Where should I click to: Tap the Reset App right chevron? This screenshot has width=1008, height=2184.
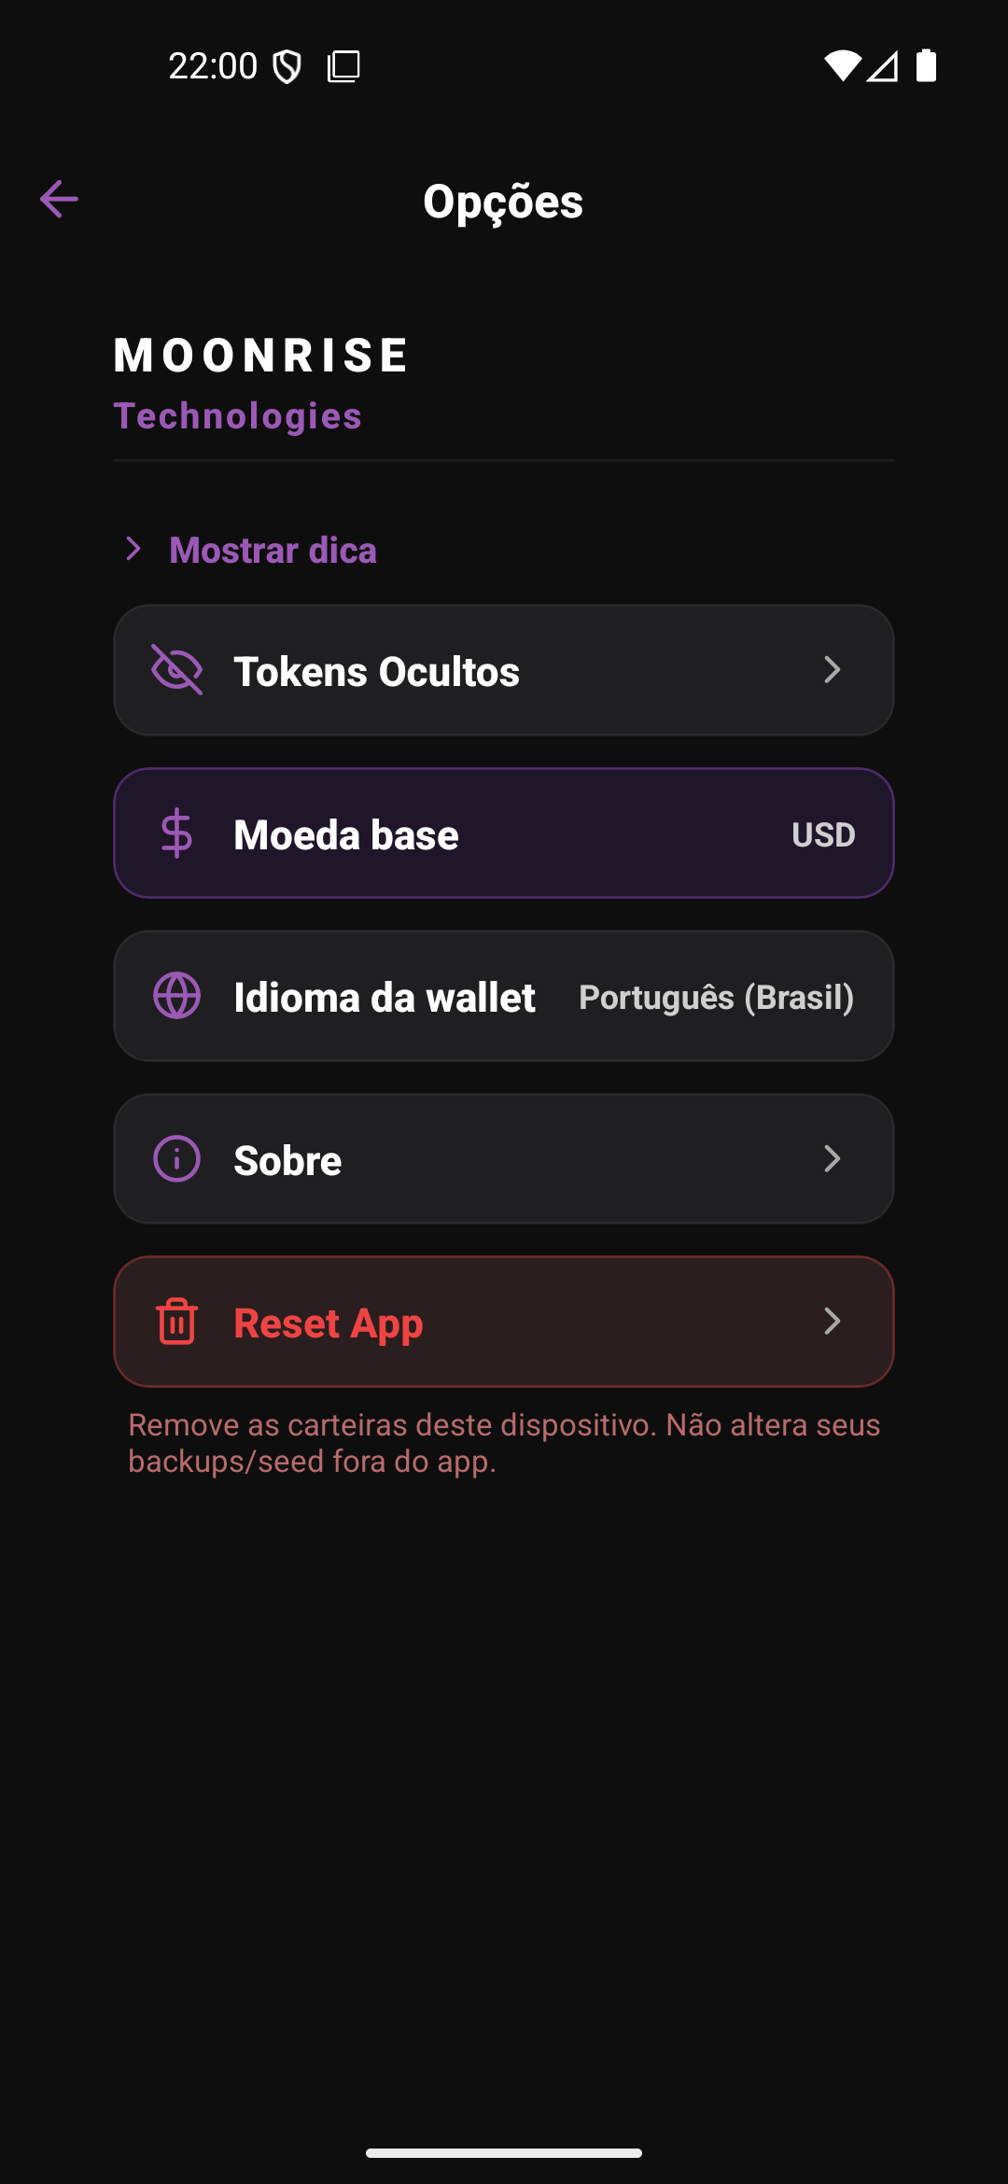[x=832, y=1321]
